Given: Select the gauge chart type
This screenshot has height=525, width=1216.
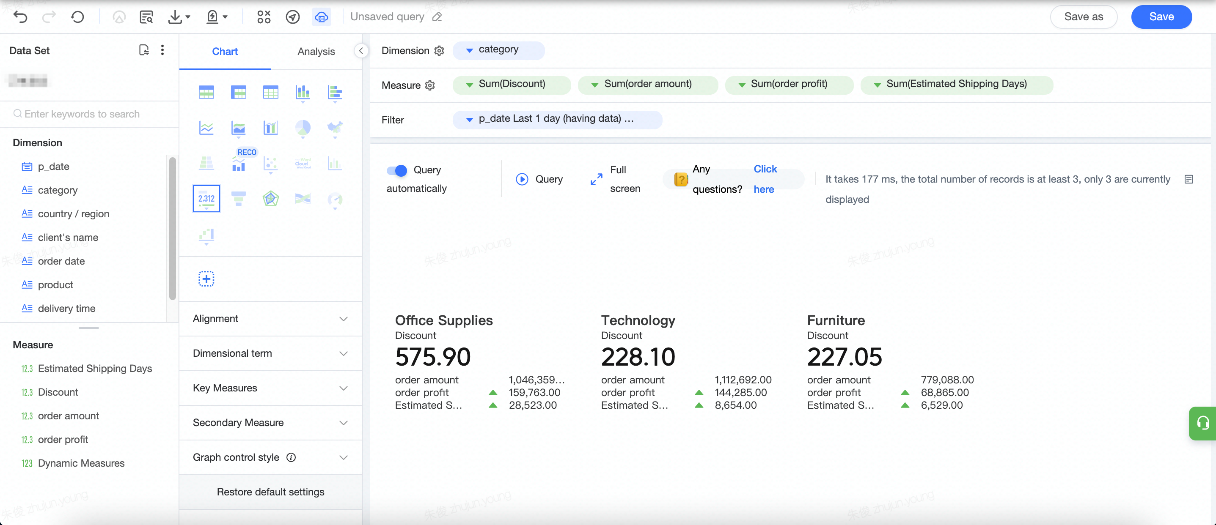Looking at the screenshot, I should (335, 200).
